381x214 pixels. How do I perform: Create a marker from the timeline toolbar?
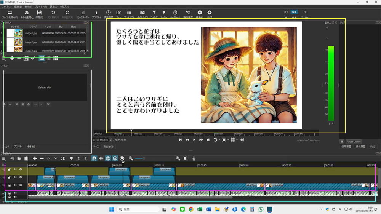click(72, 158)
